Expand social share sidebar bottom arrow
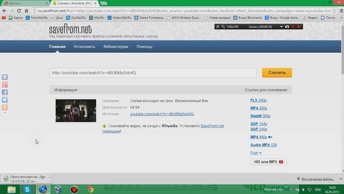The width and height of the screenshot is (344, 194). [x=5, y=113]
